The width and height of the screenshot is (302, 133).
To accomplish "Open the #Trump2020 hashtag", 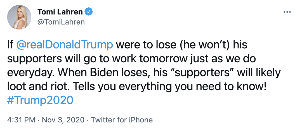I will coord(40,100).
